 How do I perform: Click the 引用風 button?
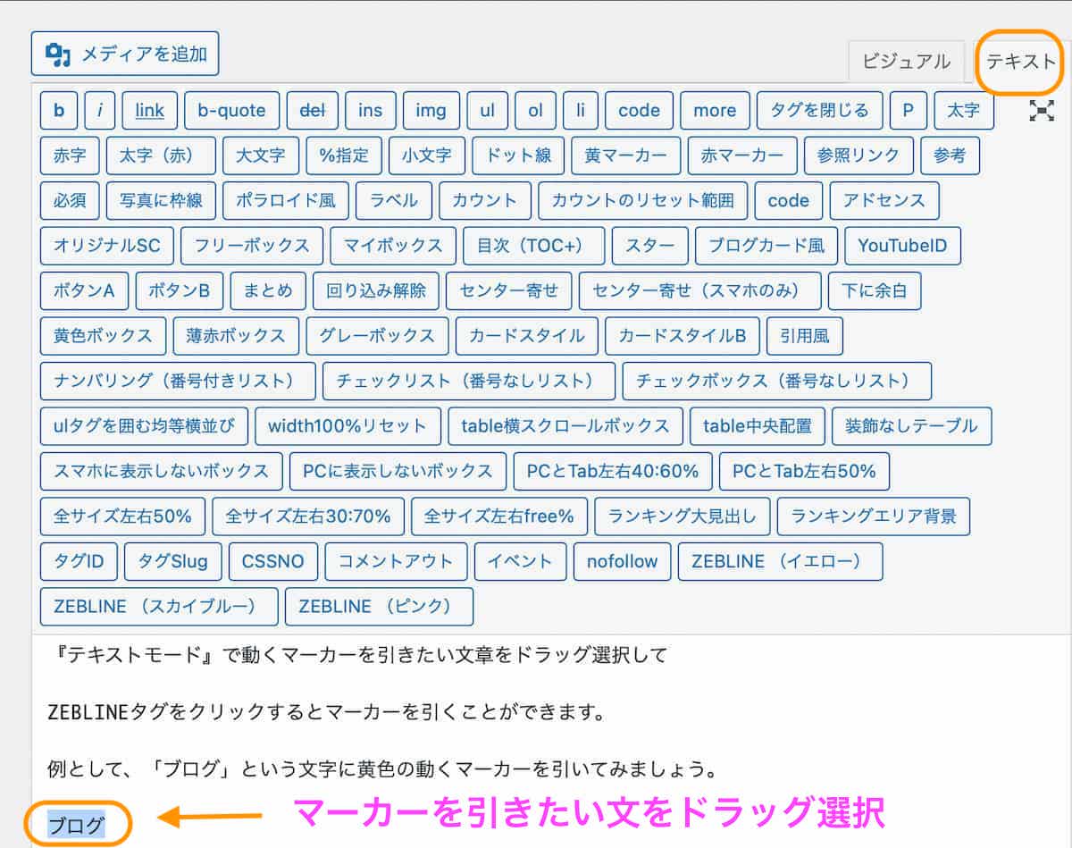tap(804, 336)
